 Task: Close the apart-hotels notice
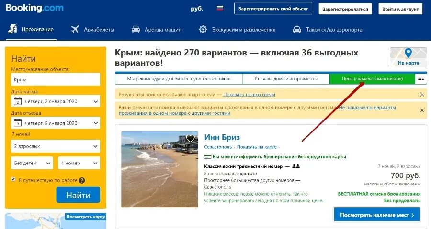pos(422,94)
